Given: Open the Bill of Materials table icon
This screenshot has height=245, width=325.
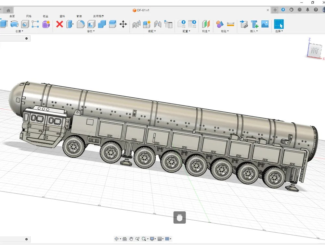Looking at the screenshot, I should [168, 24].
